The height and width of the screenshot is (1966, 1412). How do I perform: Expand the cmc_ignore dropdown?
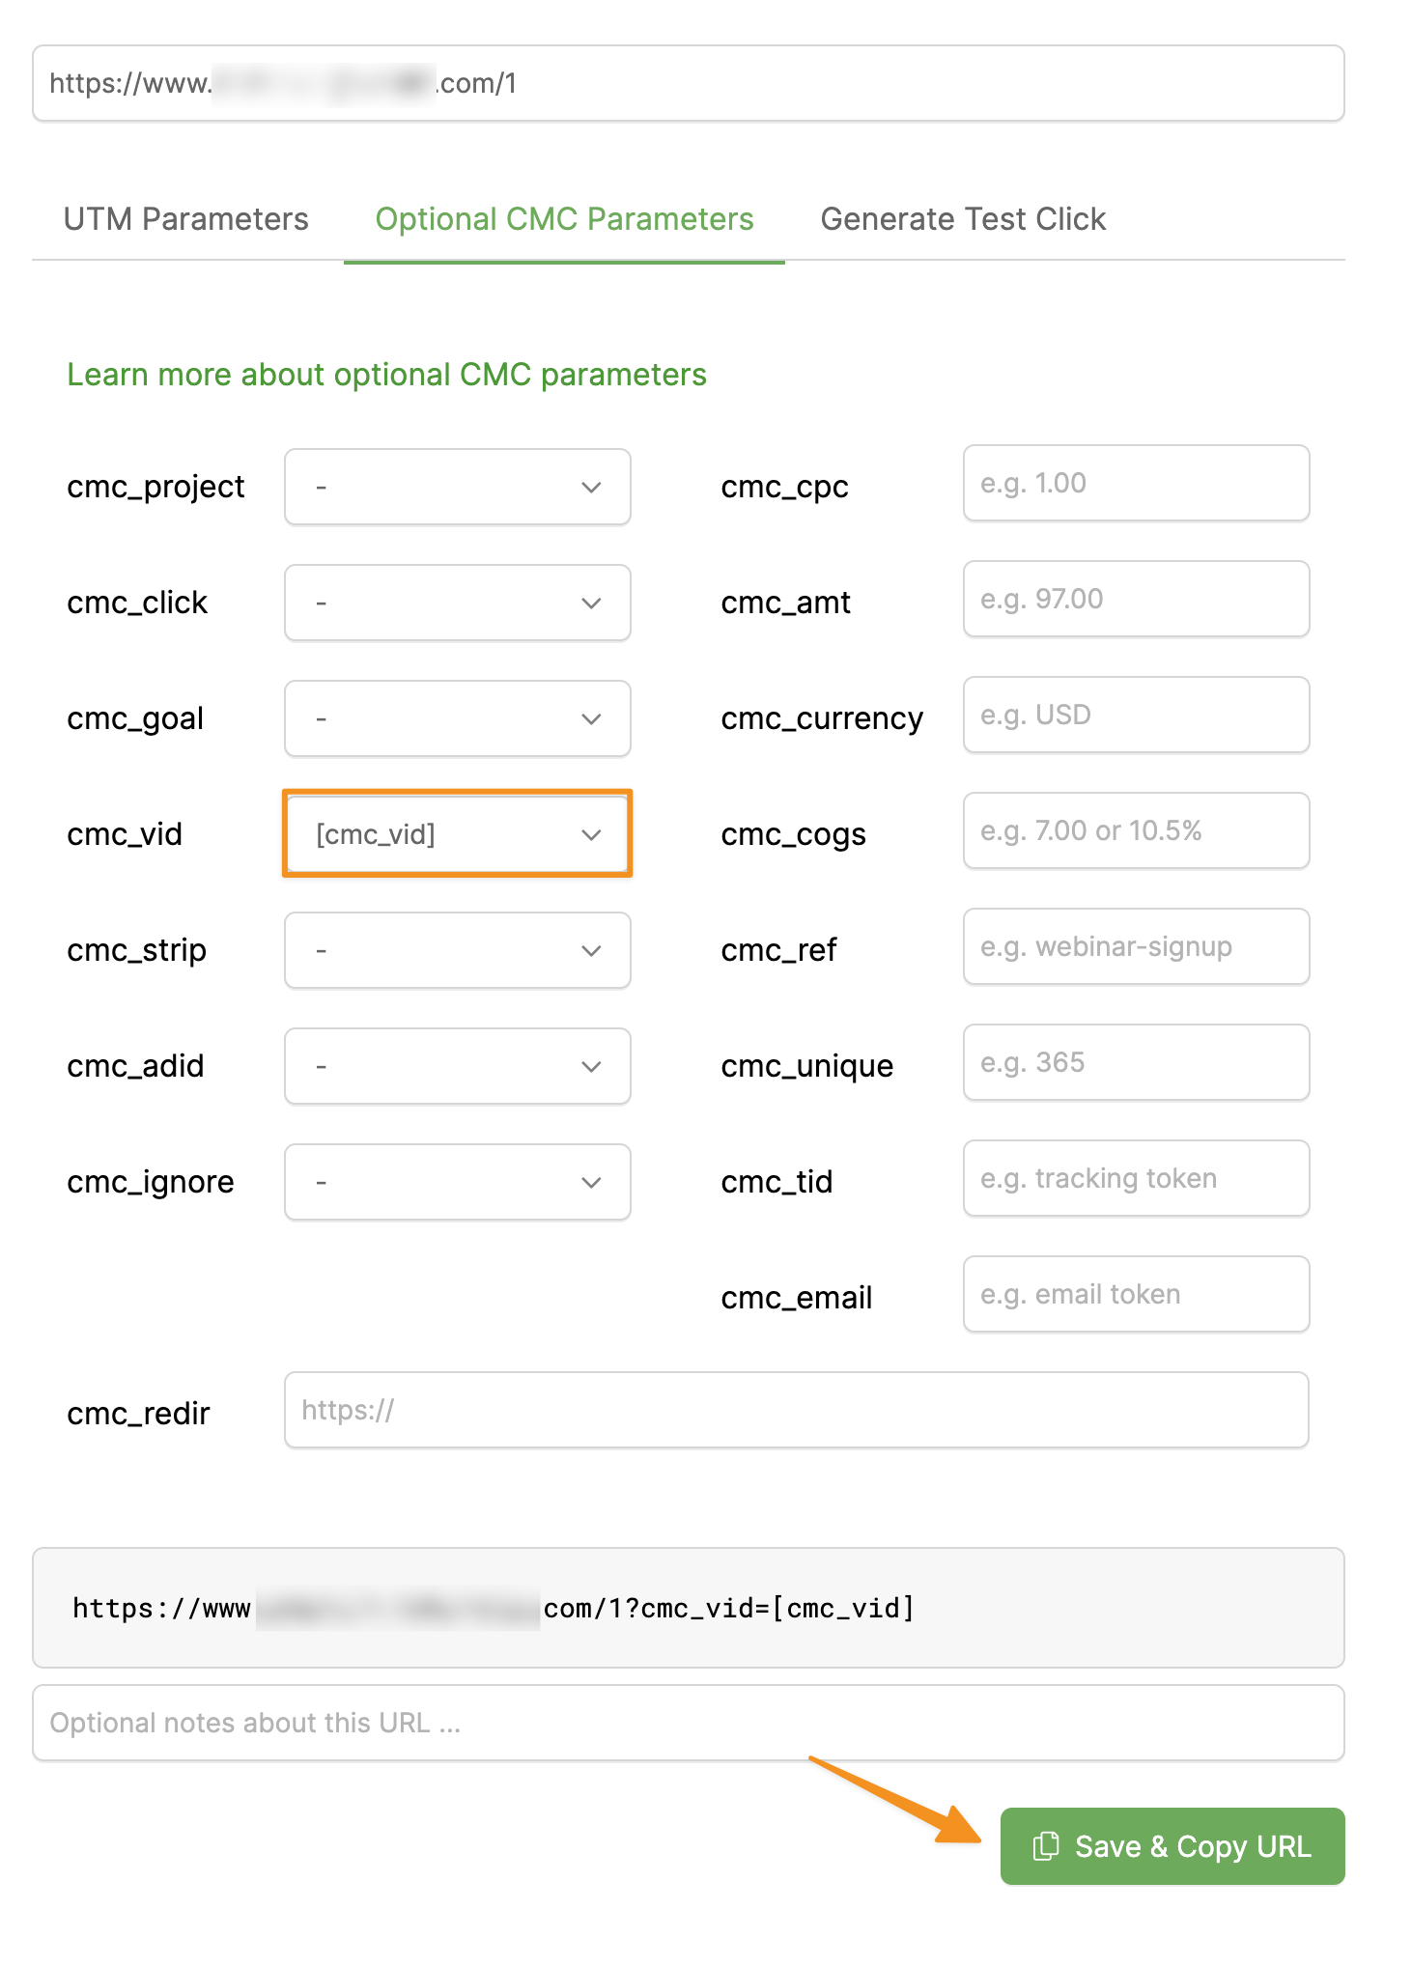(x=457, y=1182)
